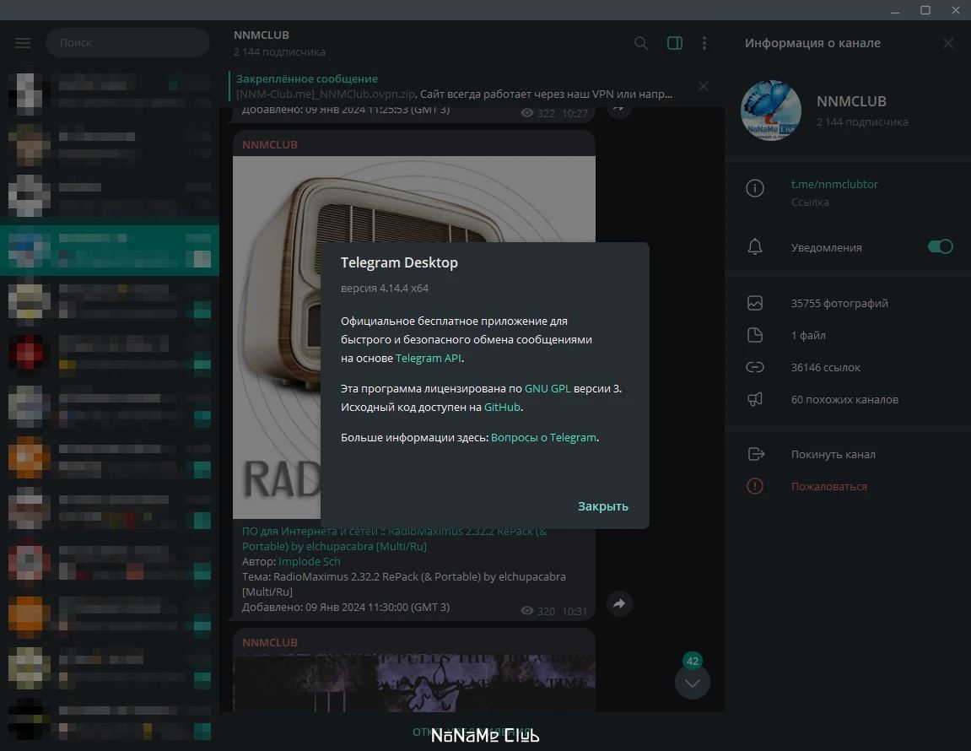971x751 pixels.
Task: Open the GitHub link in the dialog
Action: [x=502, y=407]
